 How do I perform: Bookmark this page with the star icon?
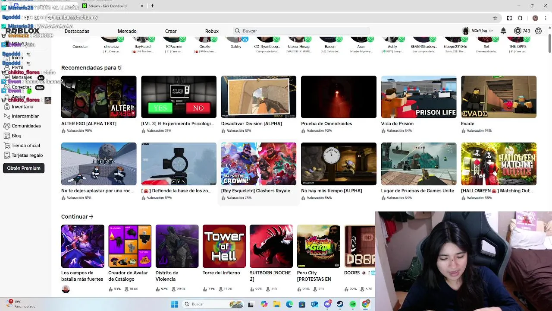click(495, 18)
